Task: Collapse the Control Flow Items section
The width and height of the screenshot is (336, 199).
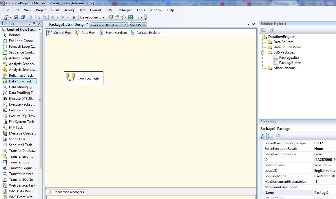Action: [x=4, y=30]
